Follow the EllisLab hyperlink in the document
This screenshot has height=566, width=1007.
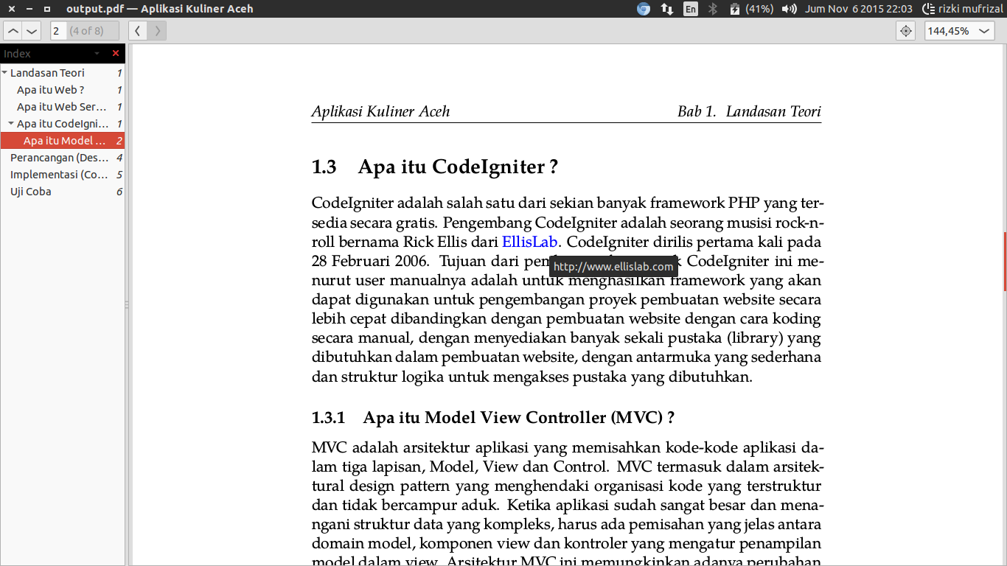click(x=529, y=242)
